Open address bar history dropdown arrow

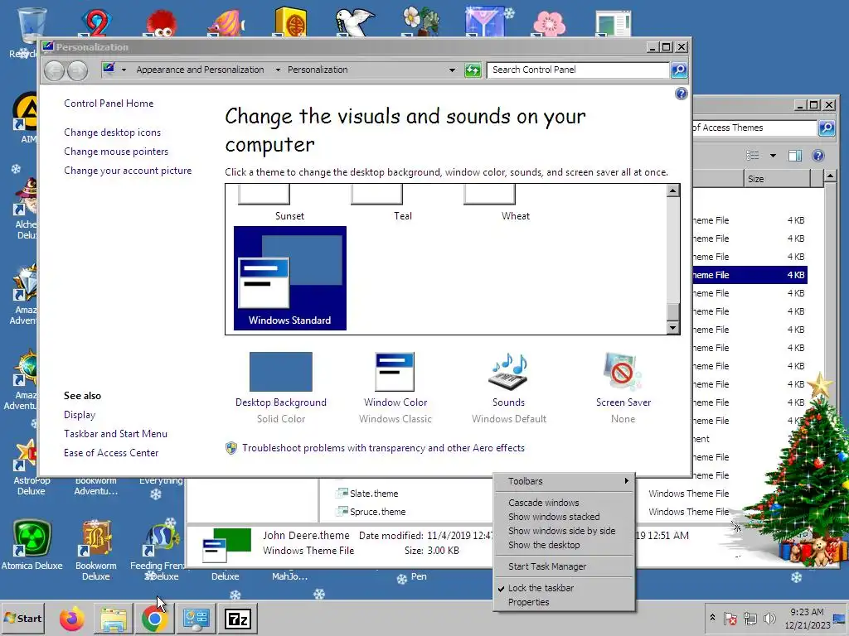coord(452,70)
